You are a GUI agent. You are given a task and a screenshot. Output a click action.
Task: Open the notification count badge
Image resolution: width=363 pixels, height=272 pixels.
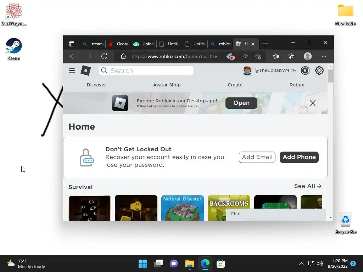[x=353, y=263]
